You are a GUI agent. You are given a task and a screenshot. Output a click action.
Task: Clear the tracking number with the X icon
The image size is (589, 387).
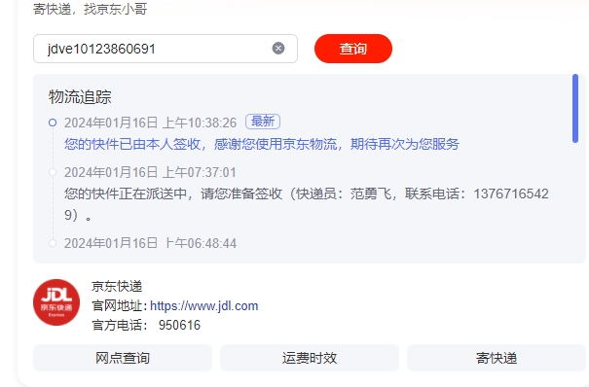pyautogui.click(x=278, y=49)
